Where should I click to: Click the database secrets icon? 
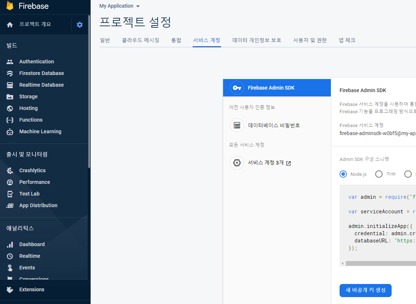pyautogui.click(x=237, y=125)
